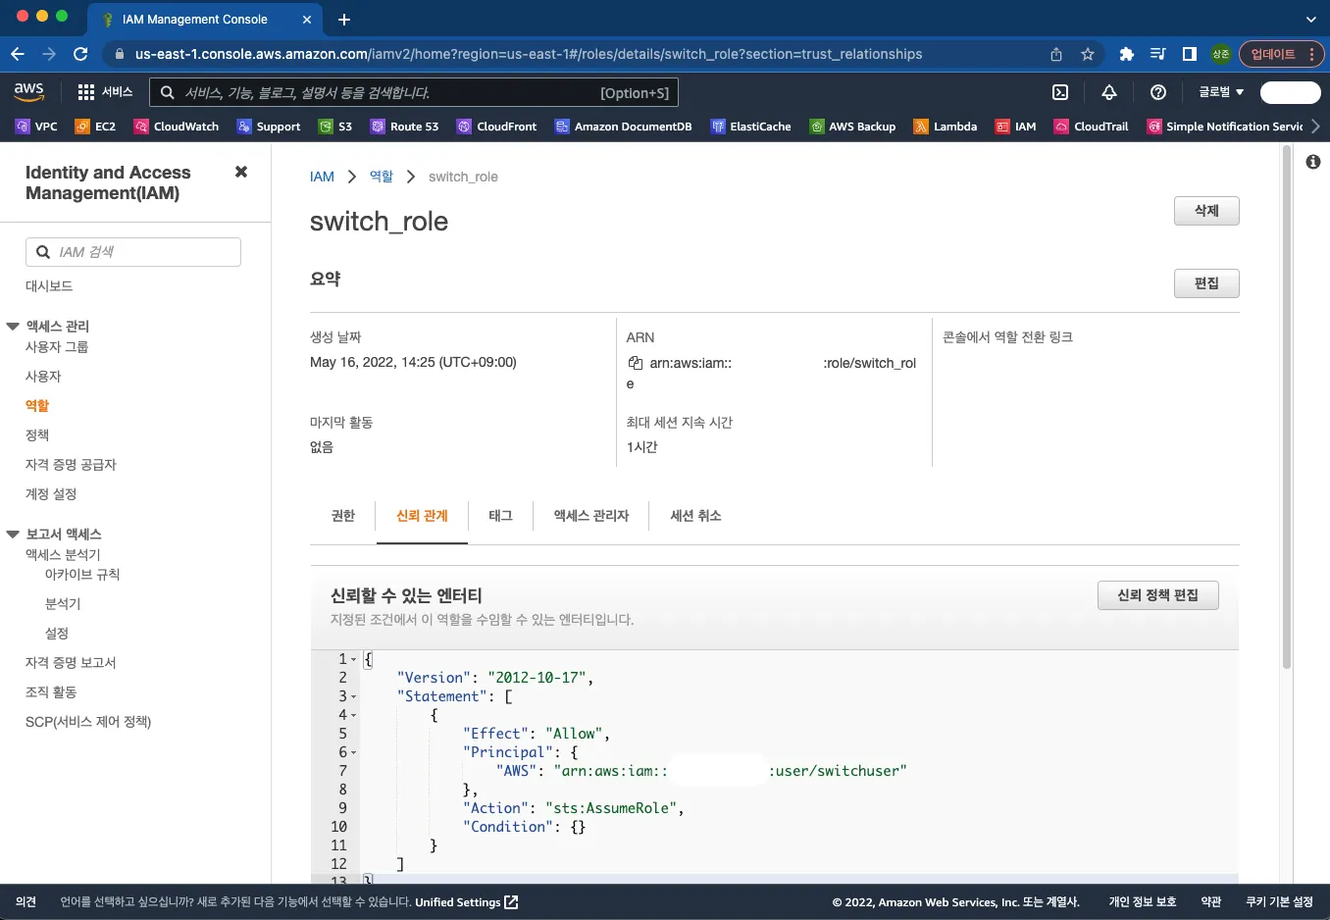Open the EC2 bookmark shortcut
This screenshot has height=920, width=1330.
pos(95,127)
